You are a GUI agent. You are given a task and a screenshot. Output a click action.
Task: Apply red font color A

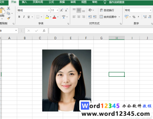coord(54,17)
